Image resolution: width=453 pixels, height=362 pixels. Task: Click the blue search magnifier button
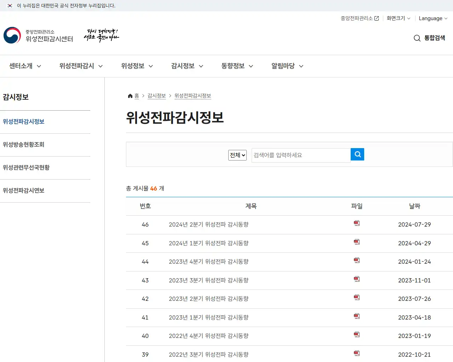coord(357,154)
